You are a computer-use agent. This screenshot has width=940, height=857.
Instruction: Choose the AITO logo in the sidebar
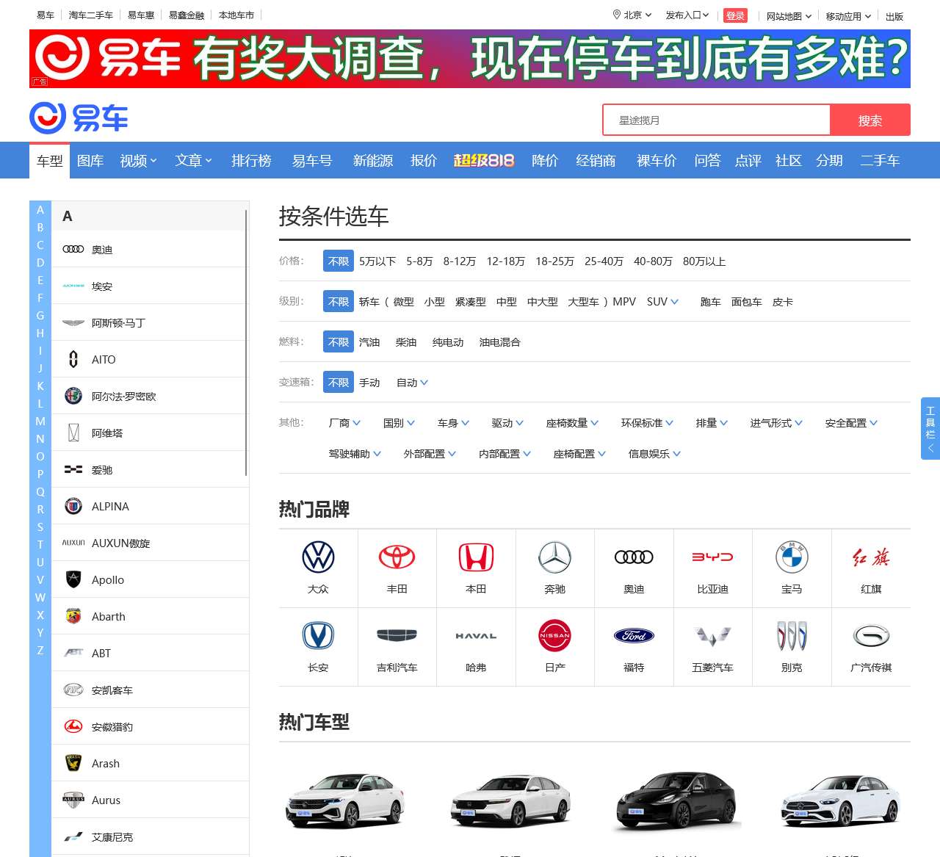coord(73,359)
